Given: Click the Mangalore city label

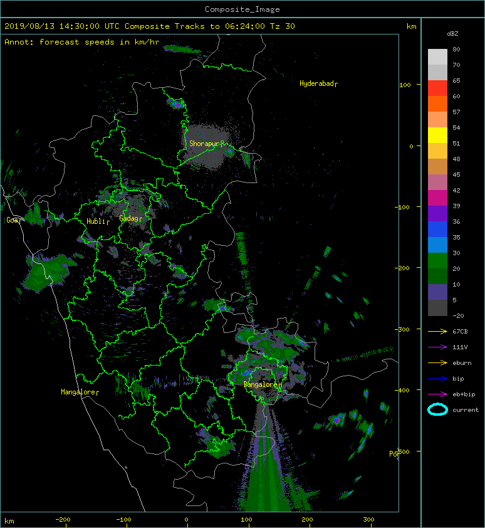Looking at the screenshot, I should (80, 392).
